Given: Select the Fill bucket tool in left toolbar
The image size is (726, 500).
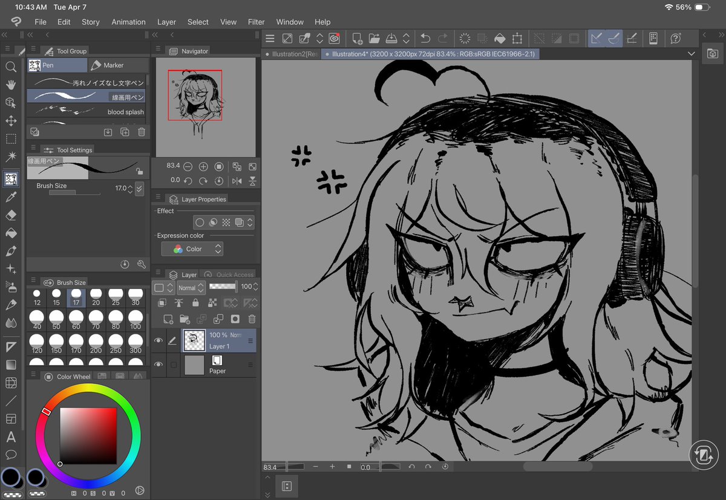Looking at the screenshot, I should [11, 233].
